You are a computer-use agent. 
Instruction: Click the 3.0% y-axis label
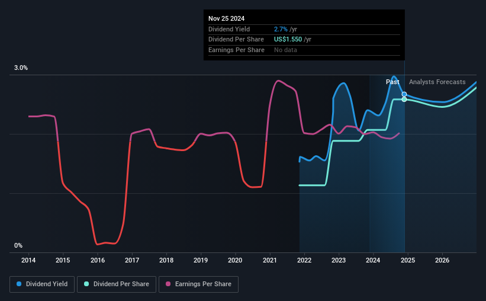click(21, 68)
